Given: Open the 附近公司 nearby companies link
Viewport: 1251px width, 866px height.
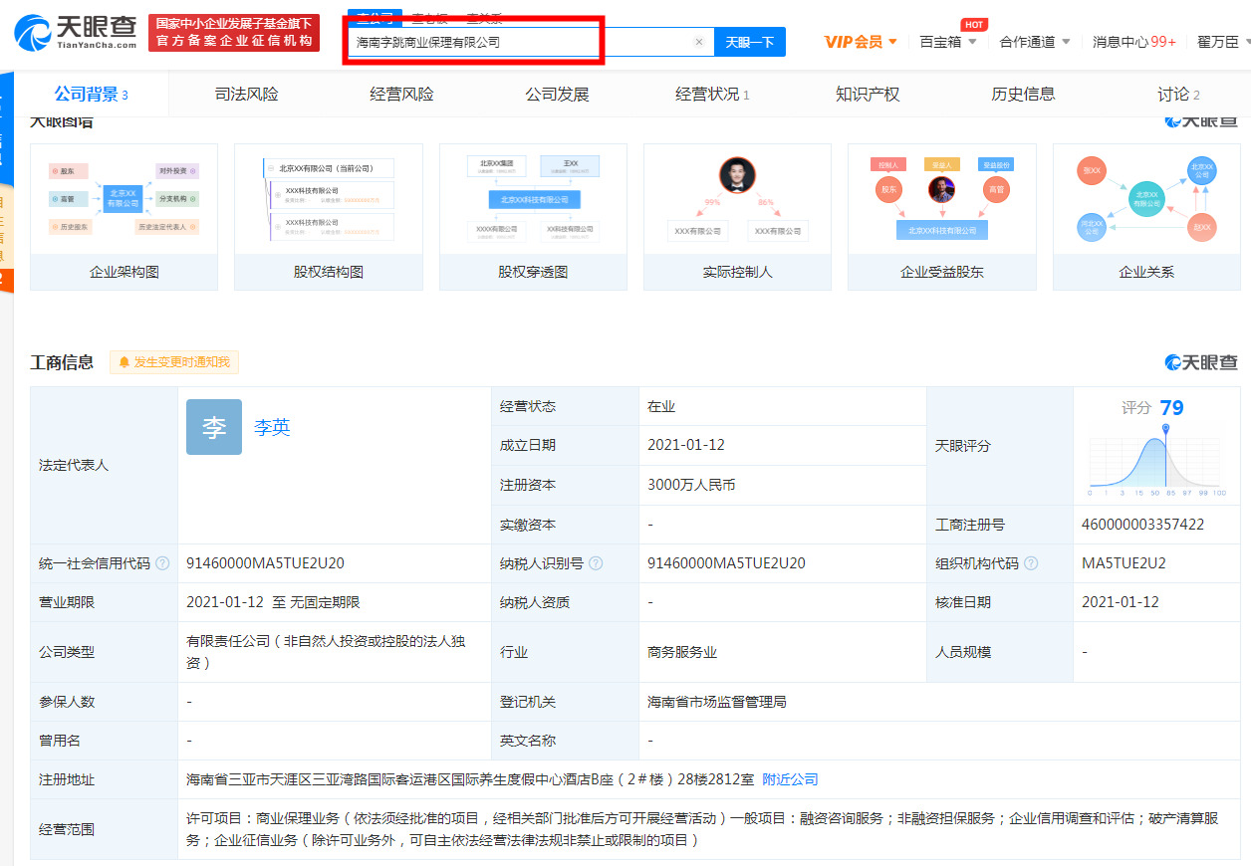Looking at the screenshot, I should 790,779.
